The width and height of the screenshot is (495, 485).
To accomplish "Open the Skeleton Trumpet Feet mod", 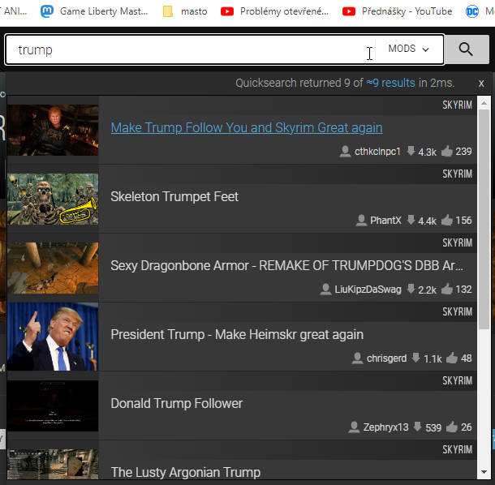I will tap(174, 196).
